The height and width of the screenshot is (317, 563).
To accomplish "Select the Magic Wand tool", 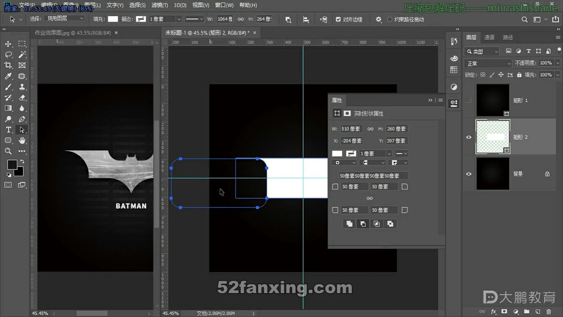I will coord(22,54).
